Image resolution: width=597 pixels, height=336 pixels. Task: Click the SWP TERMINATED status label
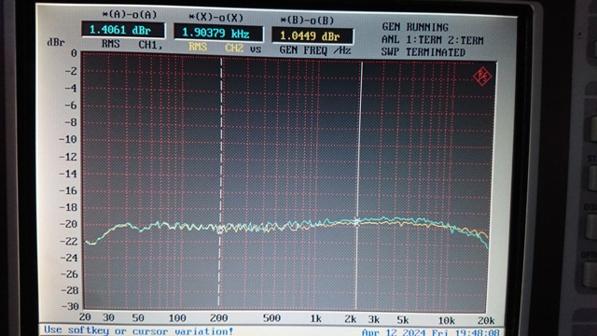click(423, 52)
